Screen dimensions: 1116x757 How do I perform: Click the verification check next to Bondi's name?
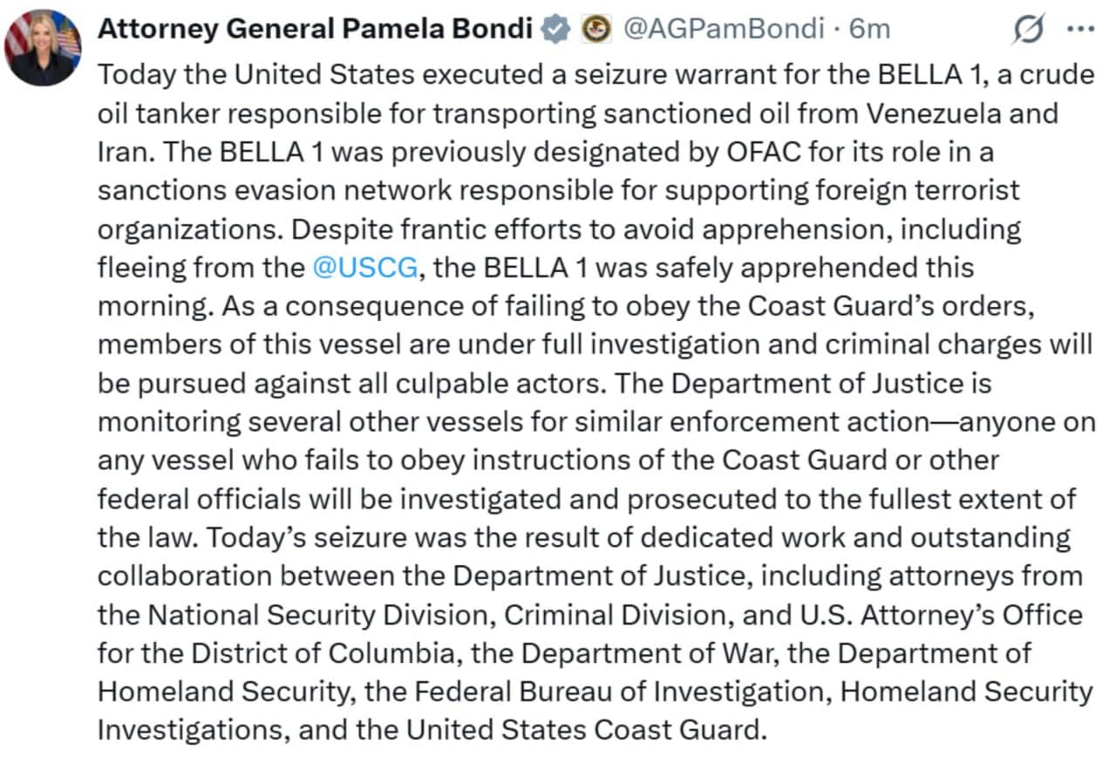[550, 28]
